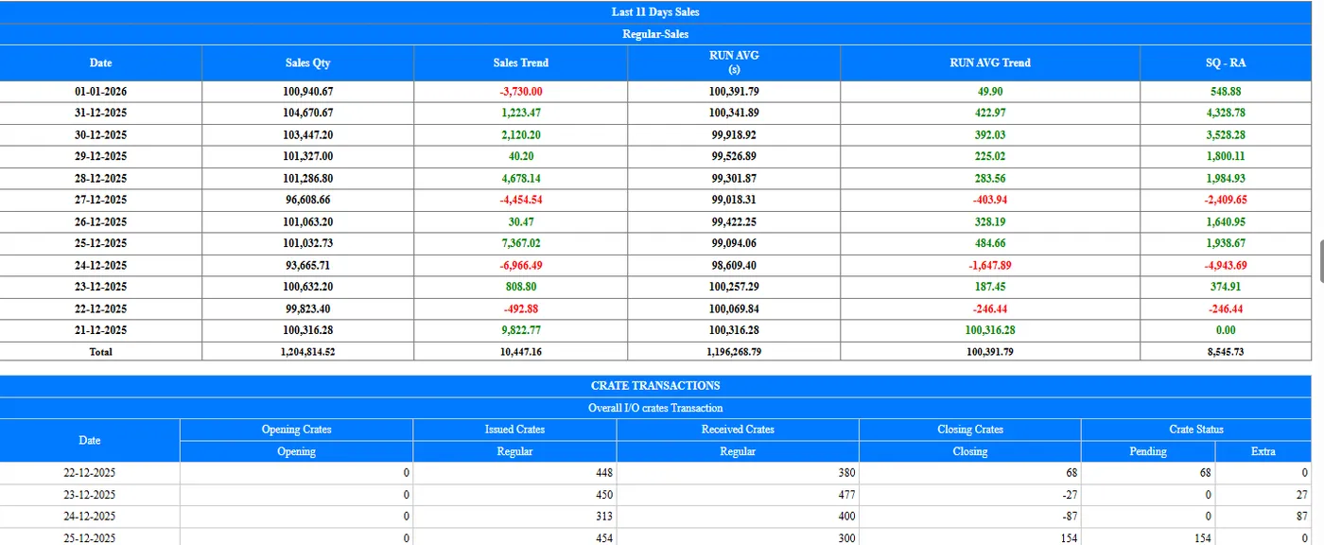Select total sales quantity 1,204,814.52
The image size is (1324, 545).
[308, 352]
